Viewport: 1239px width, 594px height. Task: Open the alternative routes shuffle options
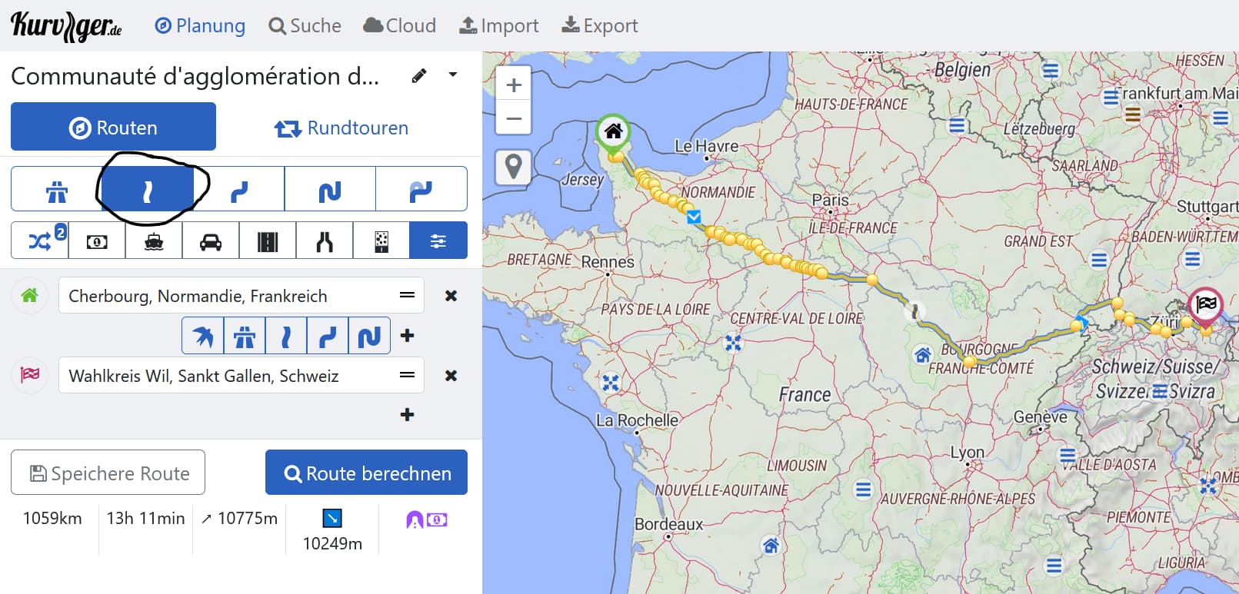(40, 241)
